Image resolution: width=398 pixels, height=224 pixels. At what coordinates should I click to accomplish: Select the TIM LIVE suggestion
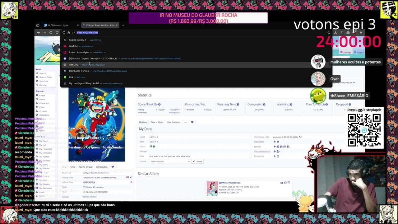[196, 65]
